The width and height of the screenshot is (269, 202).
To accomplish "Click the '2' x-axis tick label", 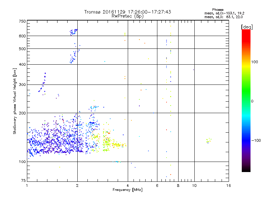I will click(x=77, y=186).
